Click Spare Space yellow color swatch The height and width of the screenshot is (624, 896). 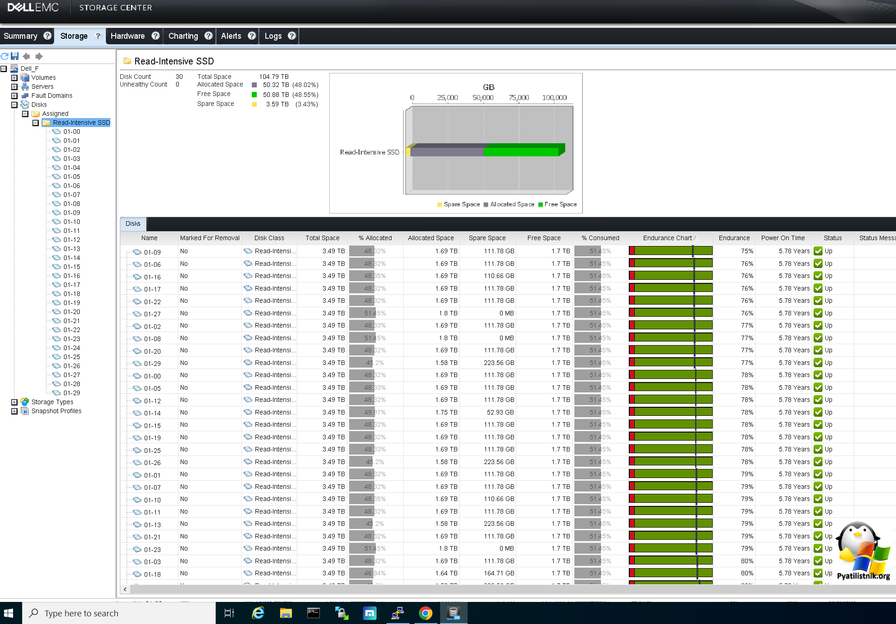pyautogui.click(x=254, y=104)
